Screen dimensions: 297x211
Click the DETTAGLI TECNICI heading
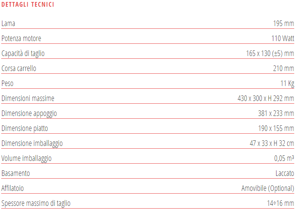point(28,5)
